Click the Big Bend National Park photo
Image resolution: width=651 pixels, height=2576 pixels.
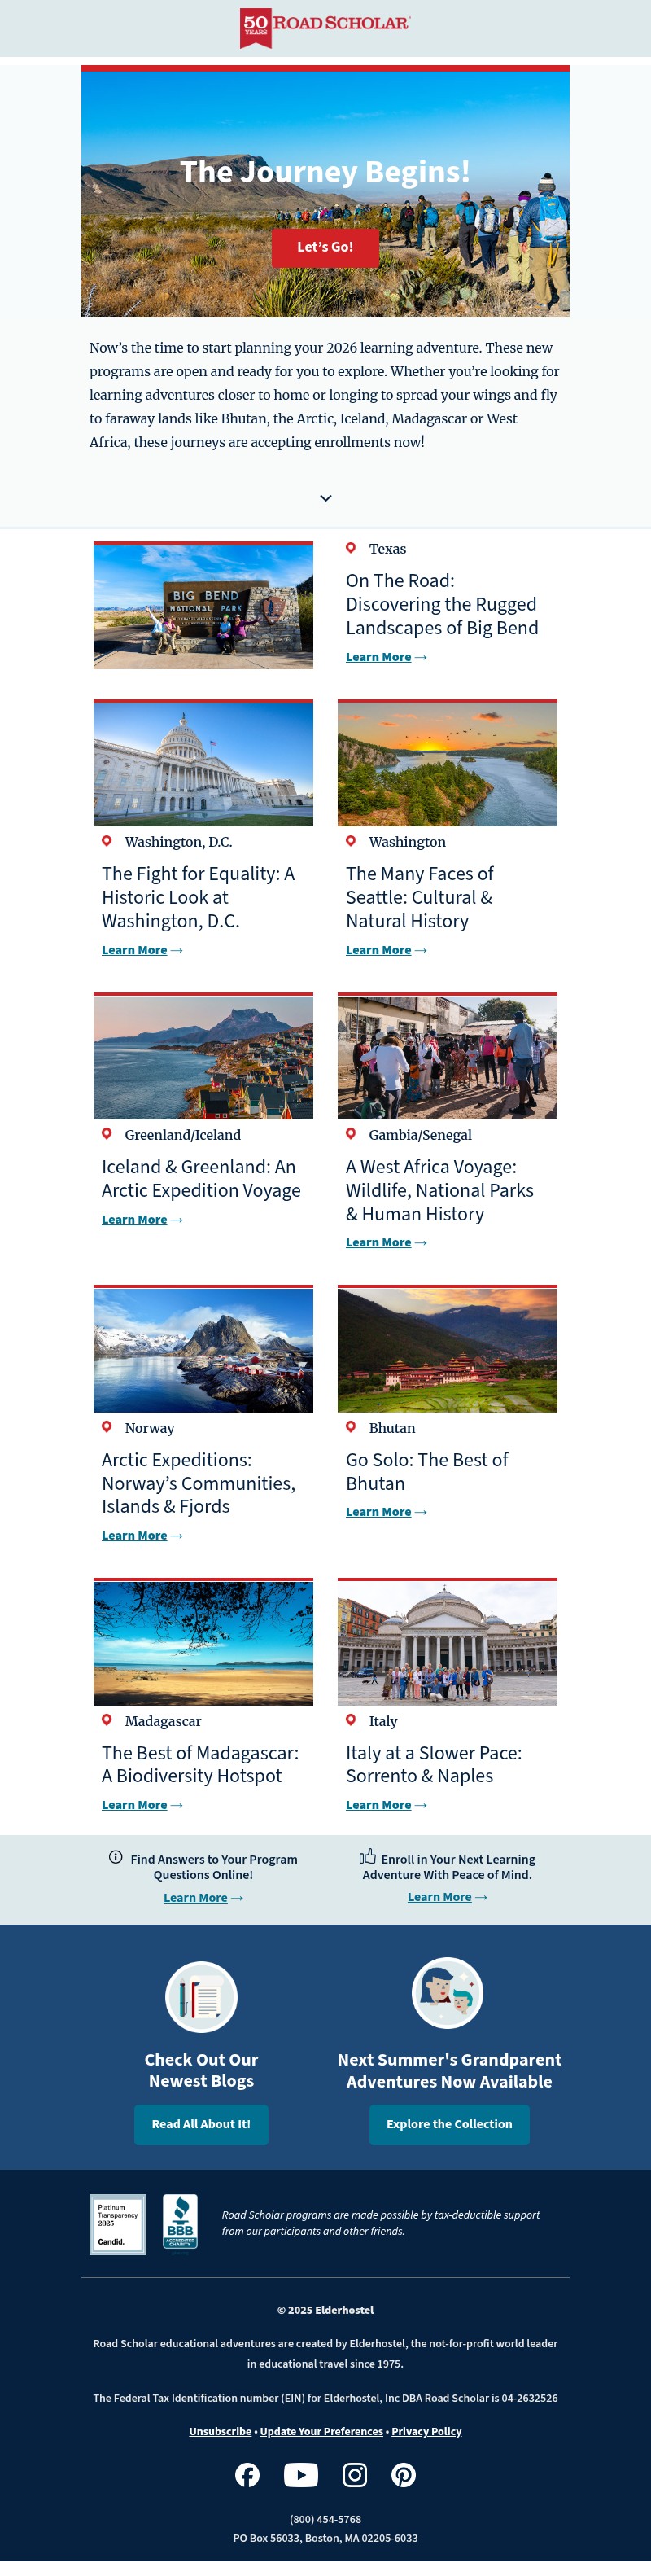click(x=203, y=605)
